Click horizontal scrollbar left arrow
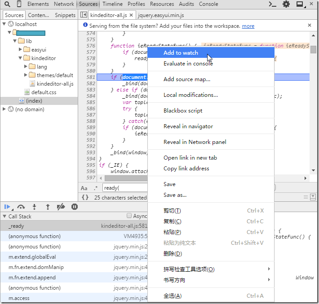The width and height of the screenshot is (319, 304). coord(101,178)
